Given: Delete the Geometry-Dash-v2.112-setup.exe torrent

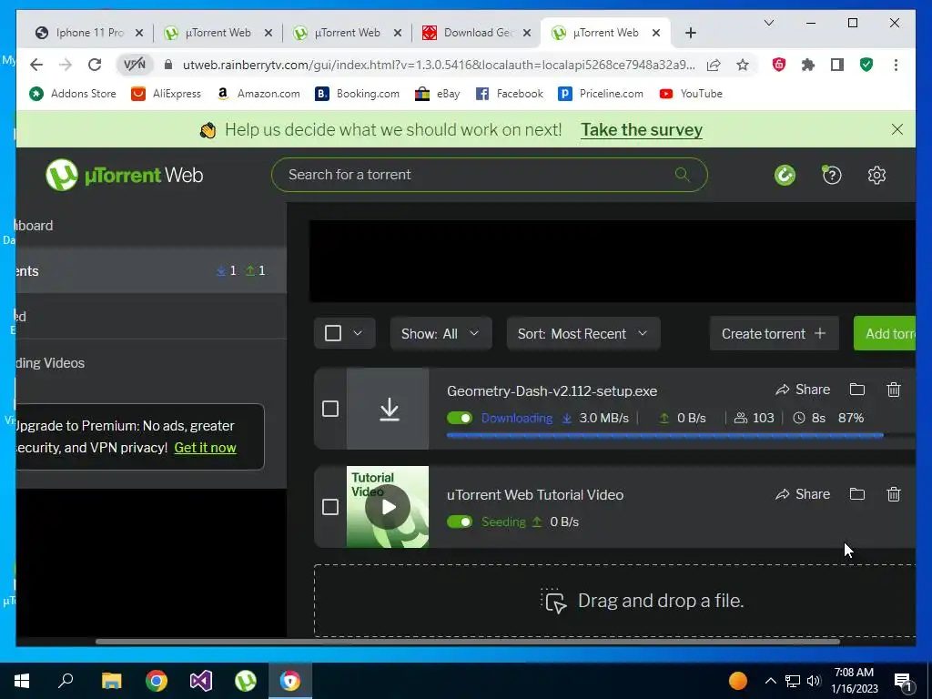Looking at the screenshot, I should (894, 390).
